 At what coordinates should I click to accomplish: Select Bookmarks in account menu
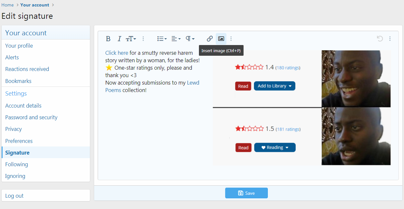click(18, 81)
